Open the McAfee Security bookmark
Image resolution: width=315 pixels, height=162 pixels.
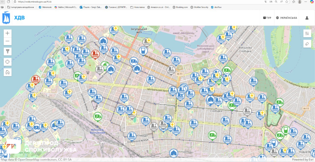(200, 7)
